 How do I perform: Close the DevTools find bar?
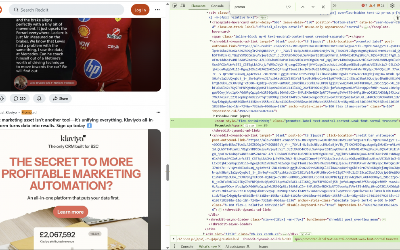coord(323,7)
